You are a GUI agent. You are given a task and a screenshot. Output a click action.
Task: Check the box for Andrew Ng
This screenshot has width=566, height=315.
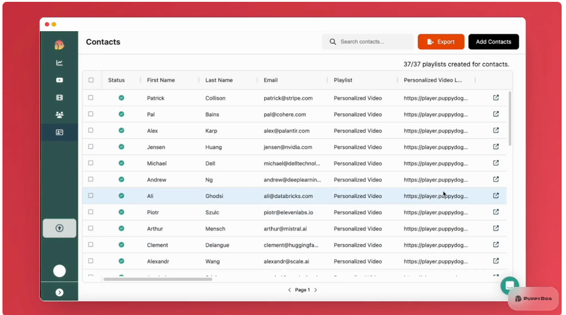click(90, 179)
